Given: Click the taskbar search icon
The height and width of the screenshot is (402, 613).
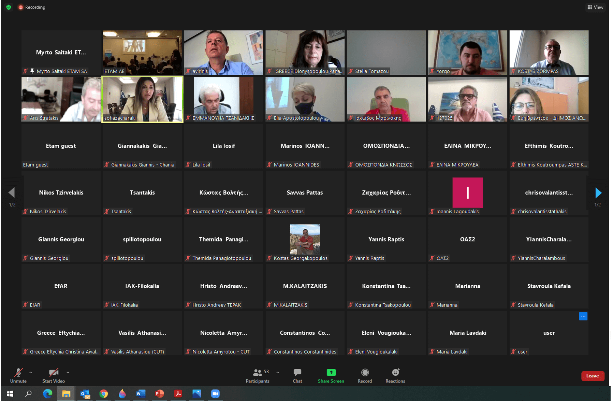Looking at the screenshot, I should click(29, 394).
